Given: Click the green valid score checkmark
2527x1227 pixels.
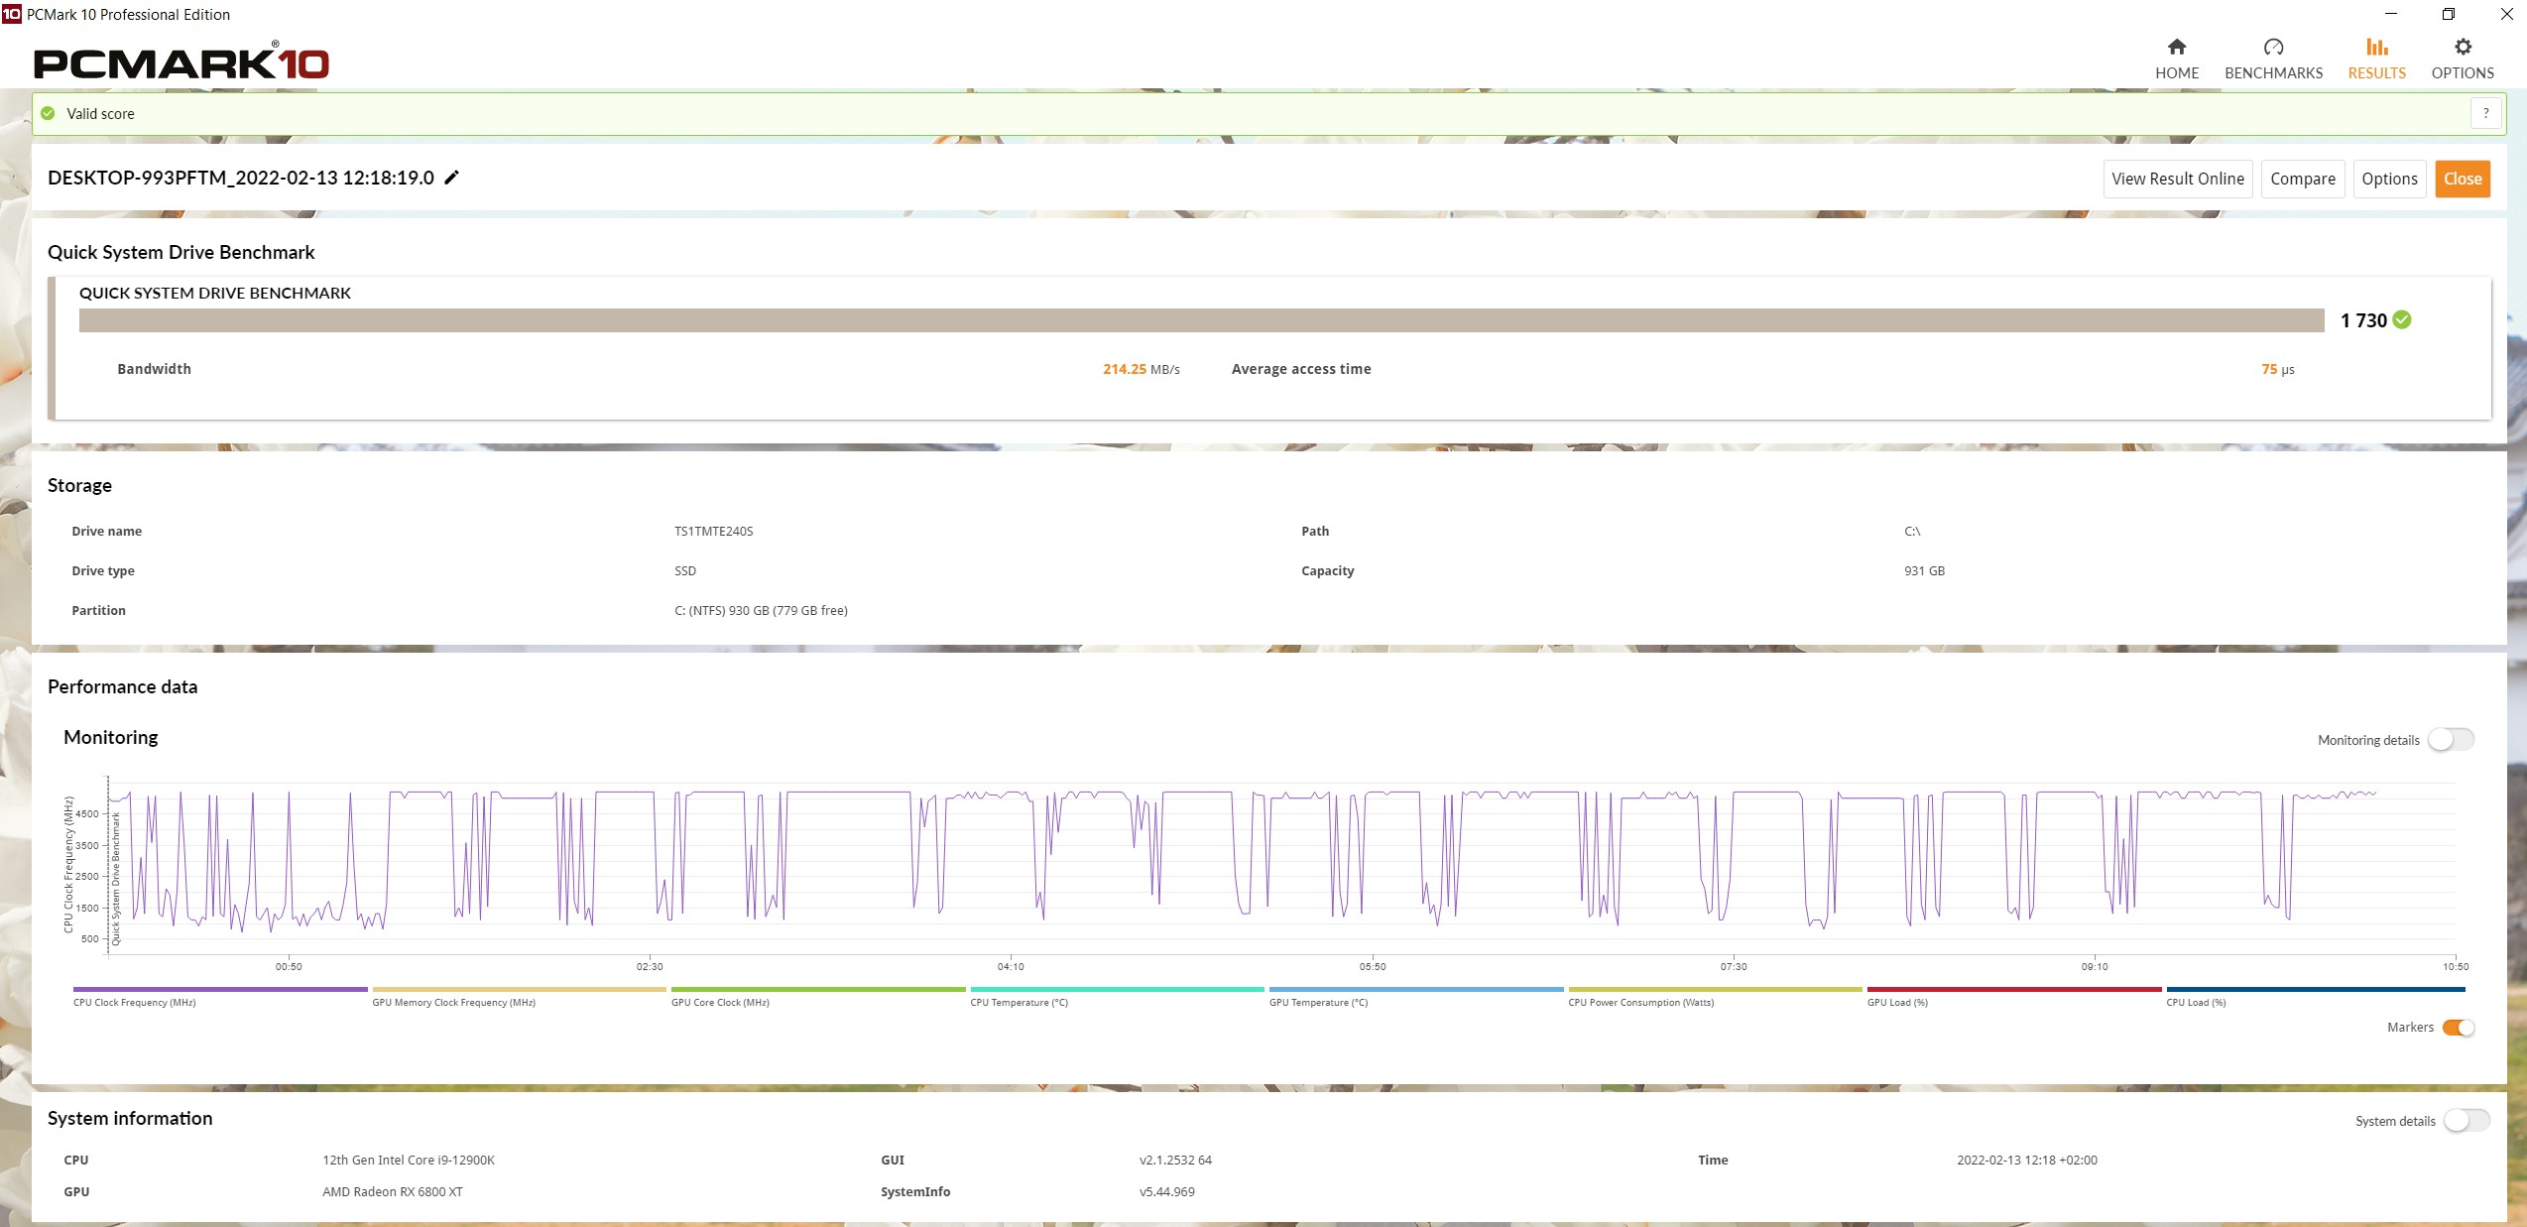Looking at the screenshot, I should [48, 114].
